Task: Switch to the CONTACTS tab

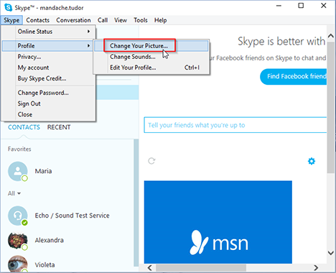Action: 24,127
